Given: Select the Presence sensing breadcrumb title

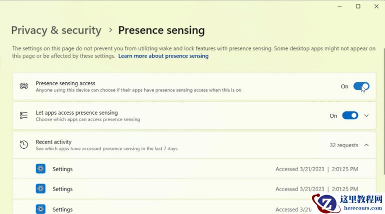Looking at the screenshot, I should point(161,30).
